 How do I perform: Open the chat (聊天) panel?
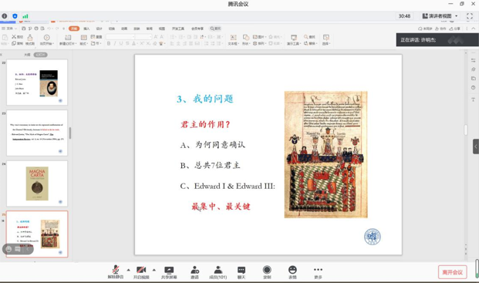point(241,272)
